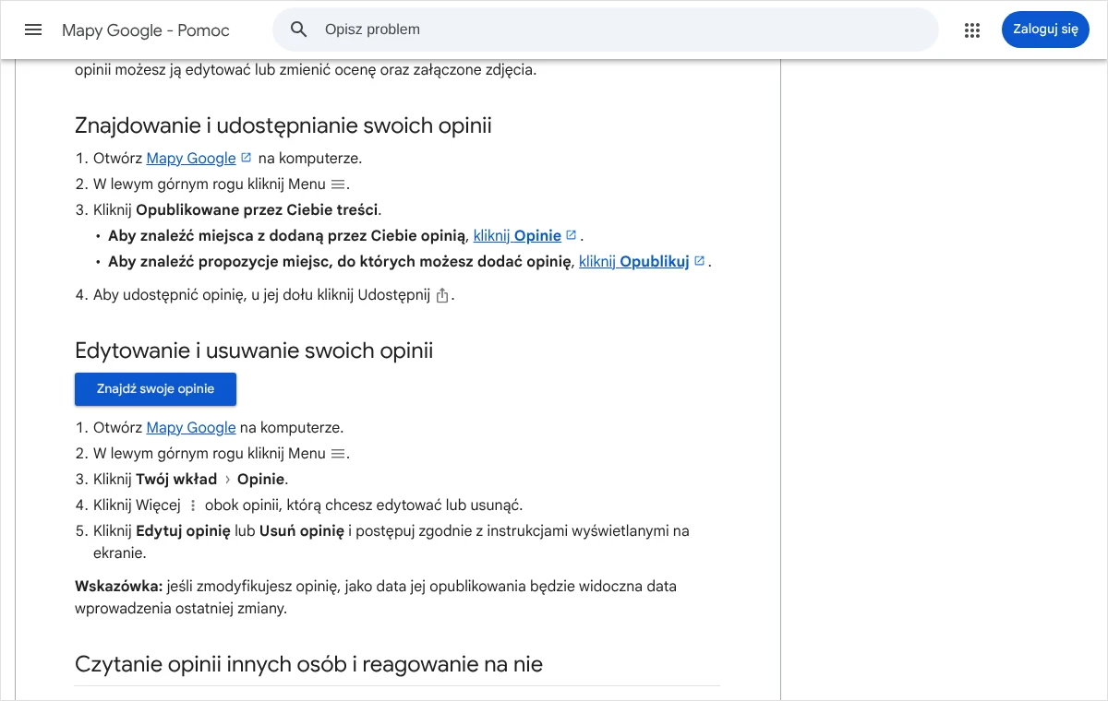Image resolution: width=1108 pixels, height=701 pixels.
Task: Click the Więcej three-dot icon
Action: point(193,505)
